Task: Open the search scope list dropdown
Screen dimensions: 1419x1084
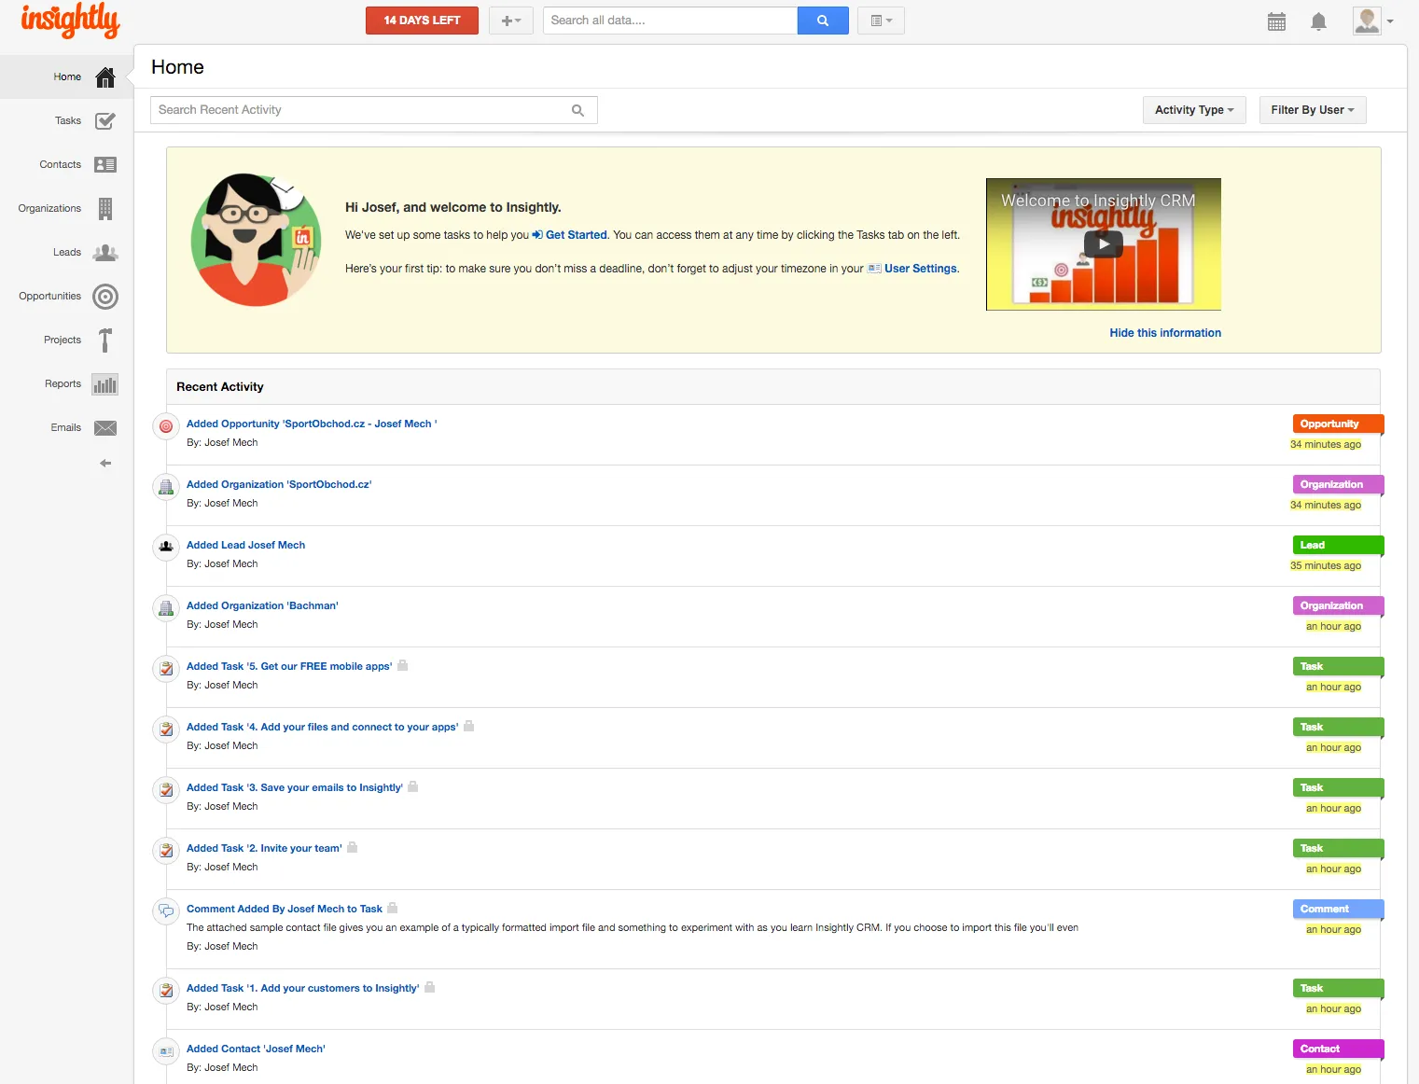Action: [x=882, y=21]
